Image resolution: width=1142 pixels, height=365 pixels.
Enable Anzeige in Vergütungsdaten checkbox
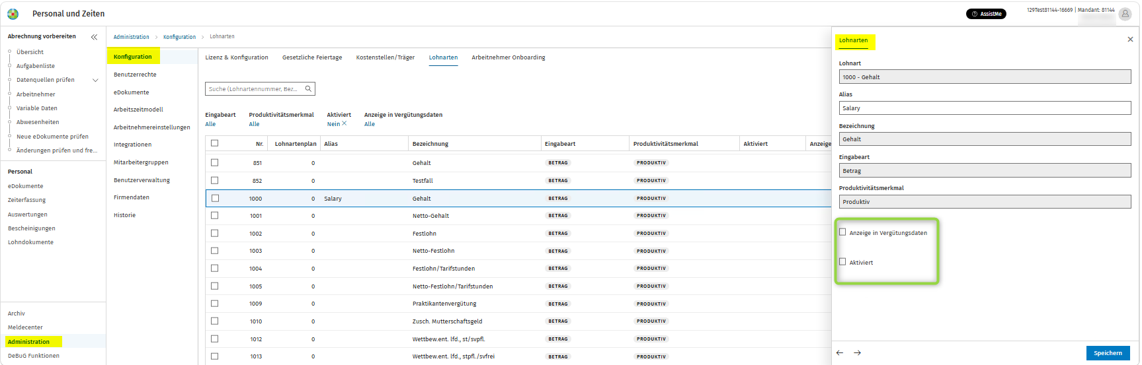842,232
